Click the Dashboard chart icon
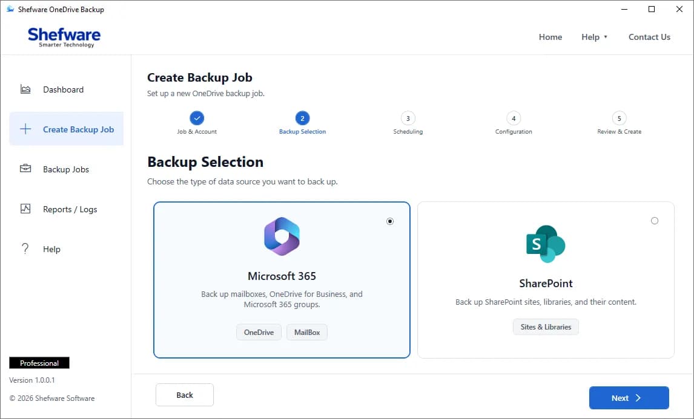This screenshot has height=419, width=694. click(25, 89)
